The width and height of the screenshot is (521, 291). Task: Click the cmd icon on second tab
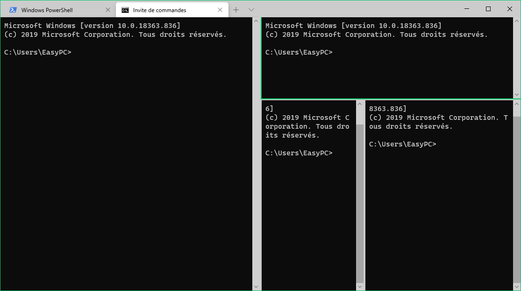(125, 10)
